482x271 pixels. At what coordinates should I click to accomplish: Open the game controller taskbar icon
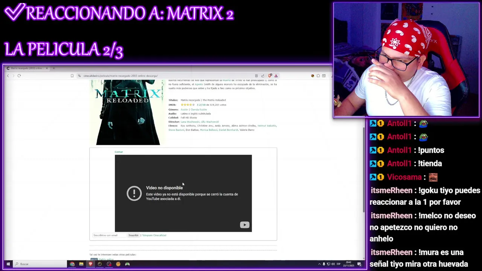(x=127, y=264)
